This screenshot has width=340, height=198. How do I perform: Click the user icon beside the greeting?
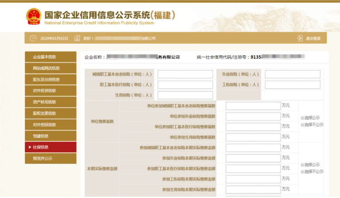77,38
